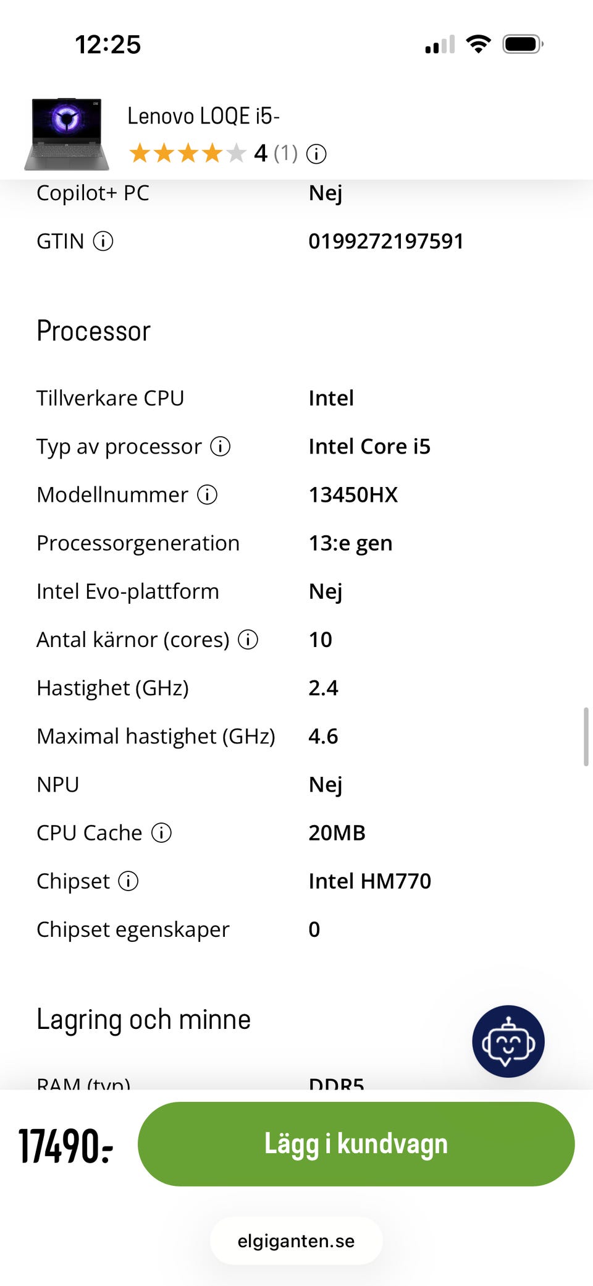
Task: Tap the Processor section heading
Action: (x=93, y=331)
